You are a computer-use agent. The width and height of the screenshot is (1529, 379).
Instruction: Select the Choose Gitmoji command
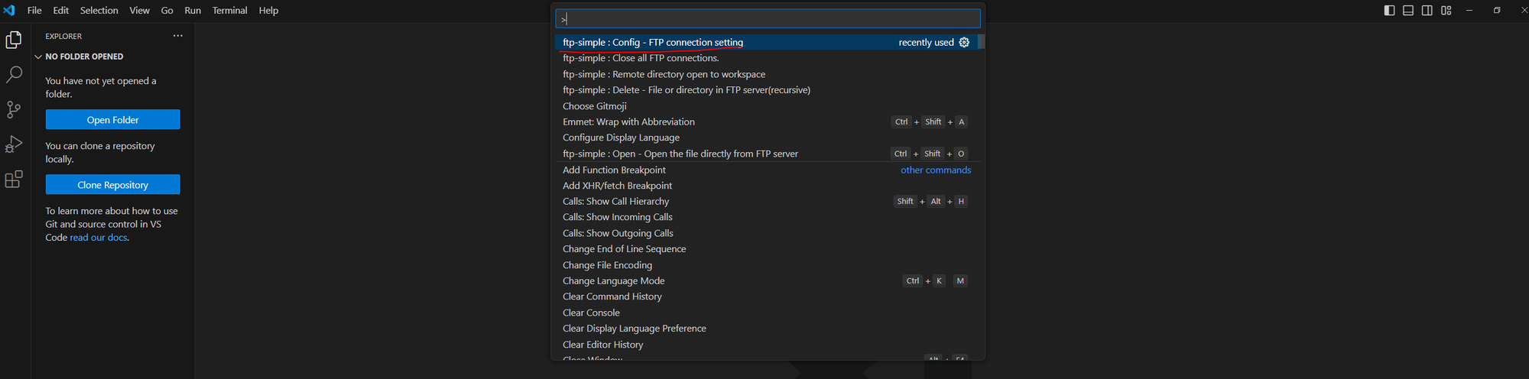(766, 106)
